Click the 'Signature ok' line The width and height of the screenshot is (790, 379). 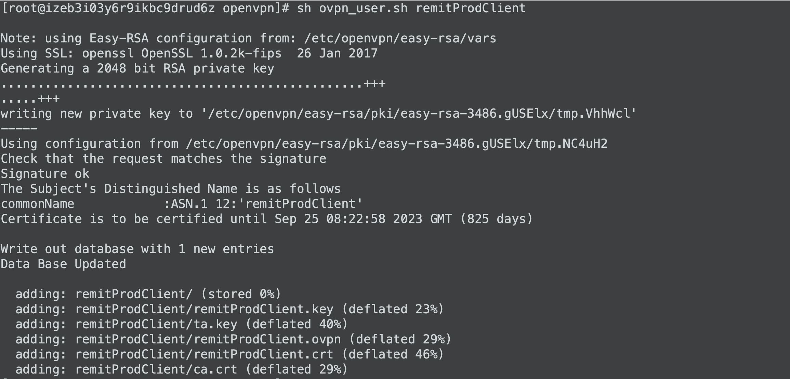click(x=45, y=174)
